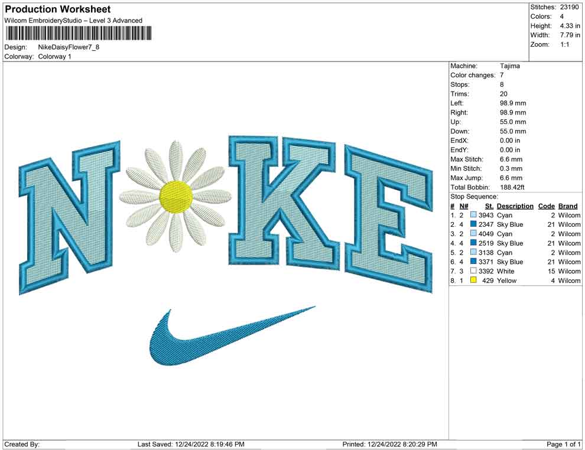Pick the sky blue swatch in stop 2
The image size is (585, 450).
pos(473,224)
